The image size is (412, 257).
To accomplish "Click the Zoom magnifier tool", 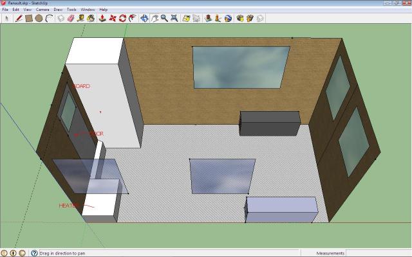I will pos(164,18).
